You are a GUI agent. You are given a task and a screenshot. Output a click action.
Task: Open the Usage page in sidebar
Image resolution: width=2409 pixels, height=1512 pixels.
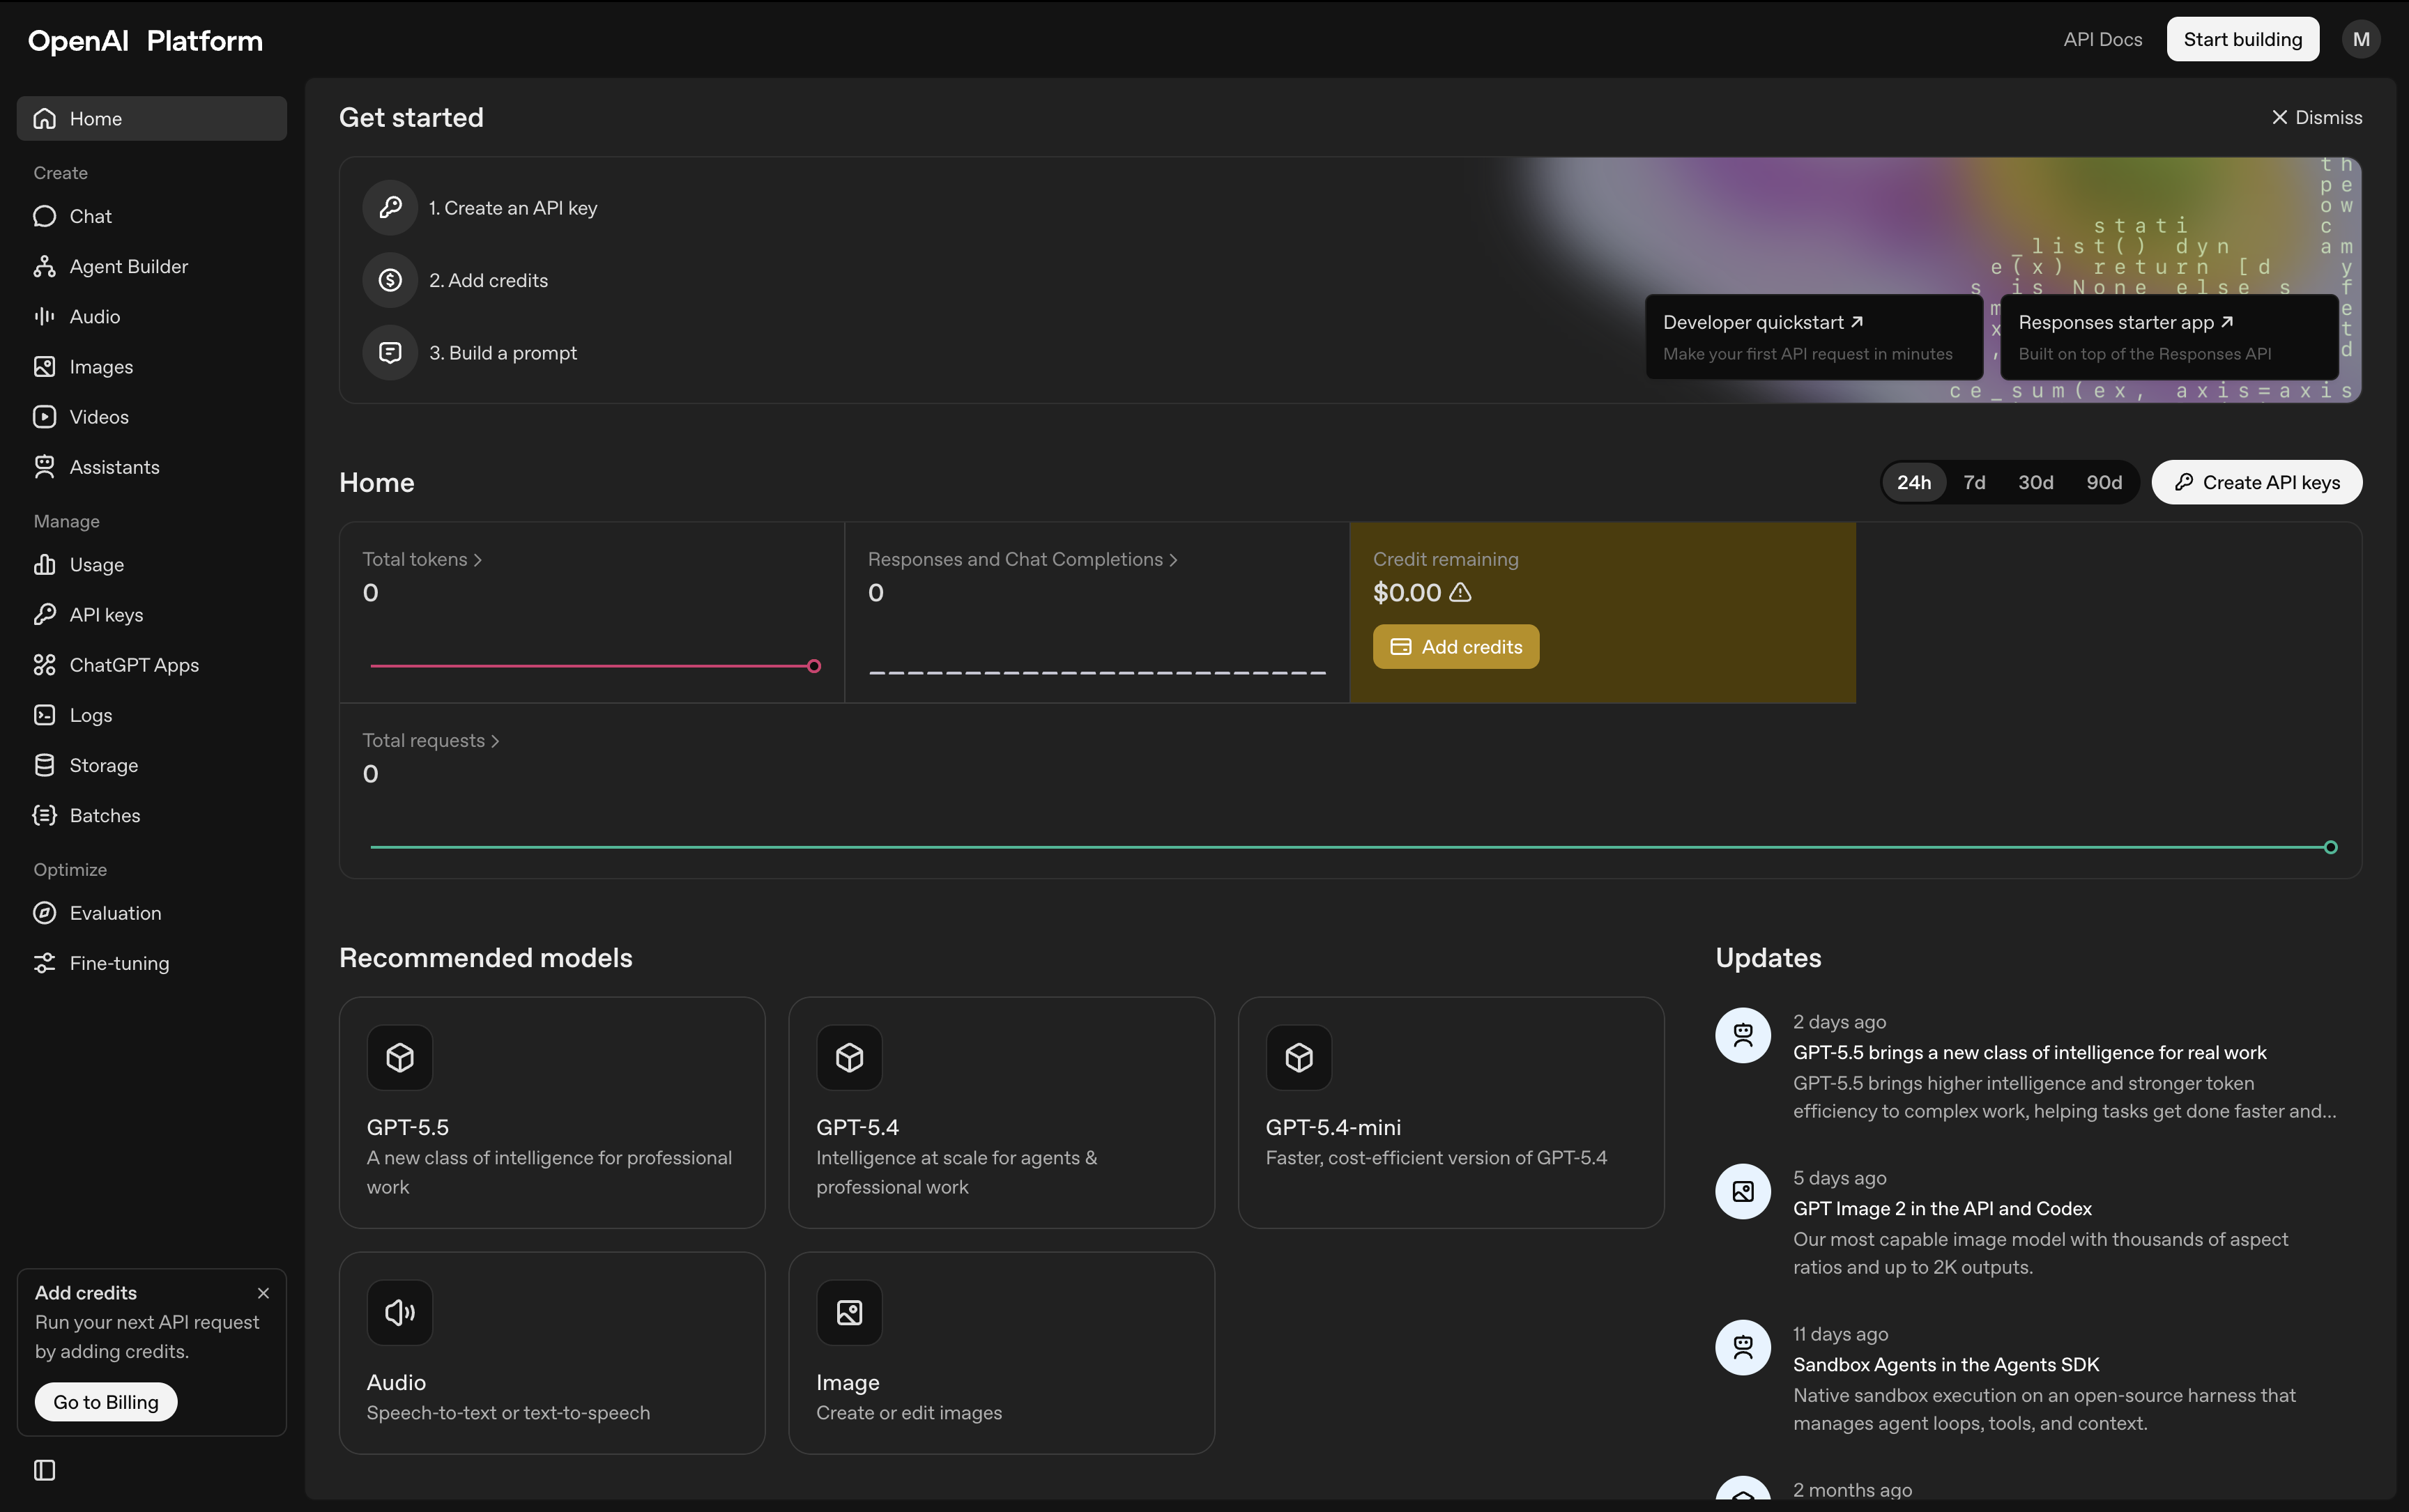click(x=151, y=565)
